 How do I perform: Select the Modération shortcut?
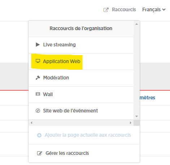click(x=81, y=78)
